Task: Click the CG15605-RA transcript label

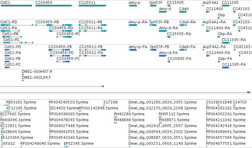Action: (x=179, y=34)
